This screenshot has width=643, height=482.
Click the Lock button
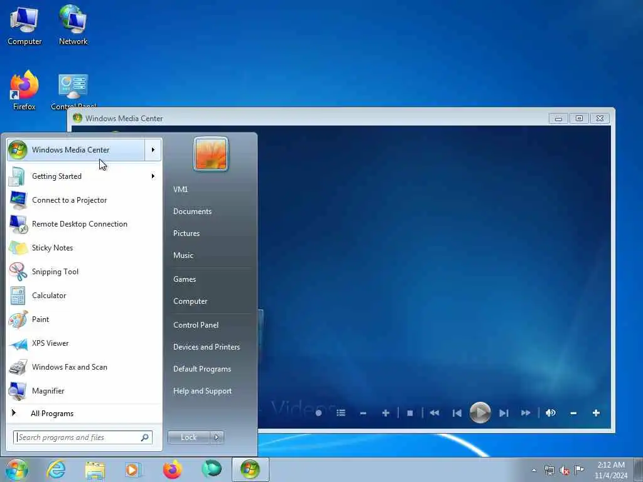pos(188,437)
